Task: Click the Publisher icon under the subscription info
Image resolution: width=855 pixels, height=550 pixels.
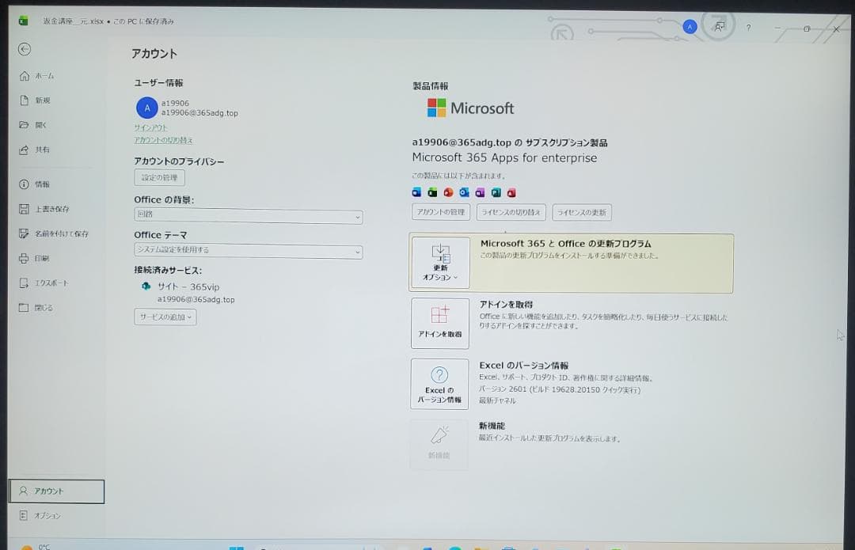Action: tap(496, 192)
